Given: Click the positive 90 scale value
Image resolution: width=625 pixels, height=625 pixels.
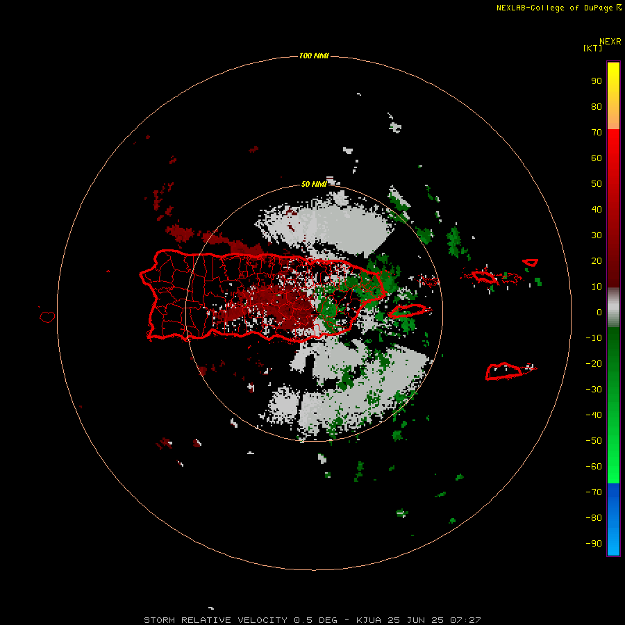Looking at the screenshot, I should 597,81.
